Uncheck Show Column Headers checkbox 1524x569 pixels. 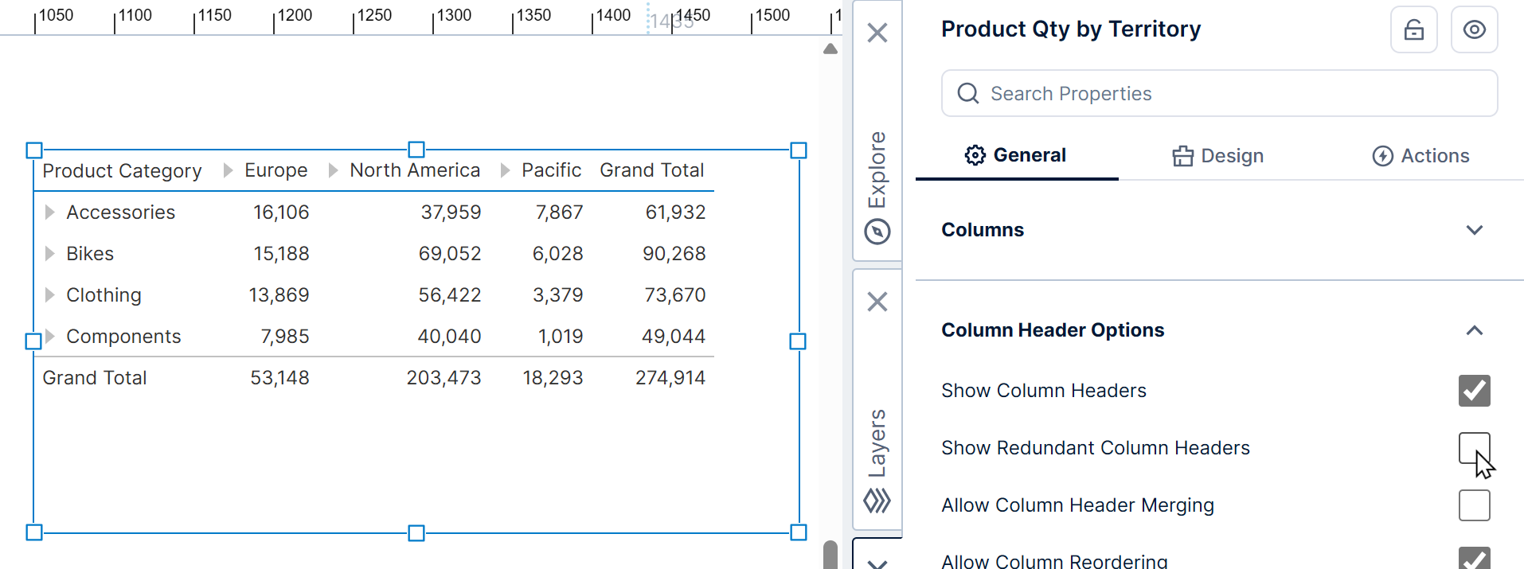click(x=1474, y=391)
